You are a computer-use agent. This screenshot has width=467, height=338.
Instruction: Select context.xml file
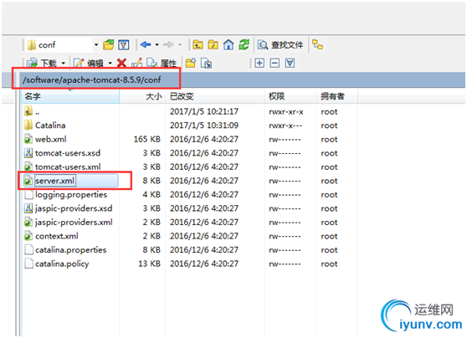[x=57, y=236]
